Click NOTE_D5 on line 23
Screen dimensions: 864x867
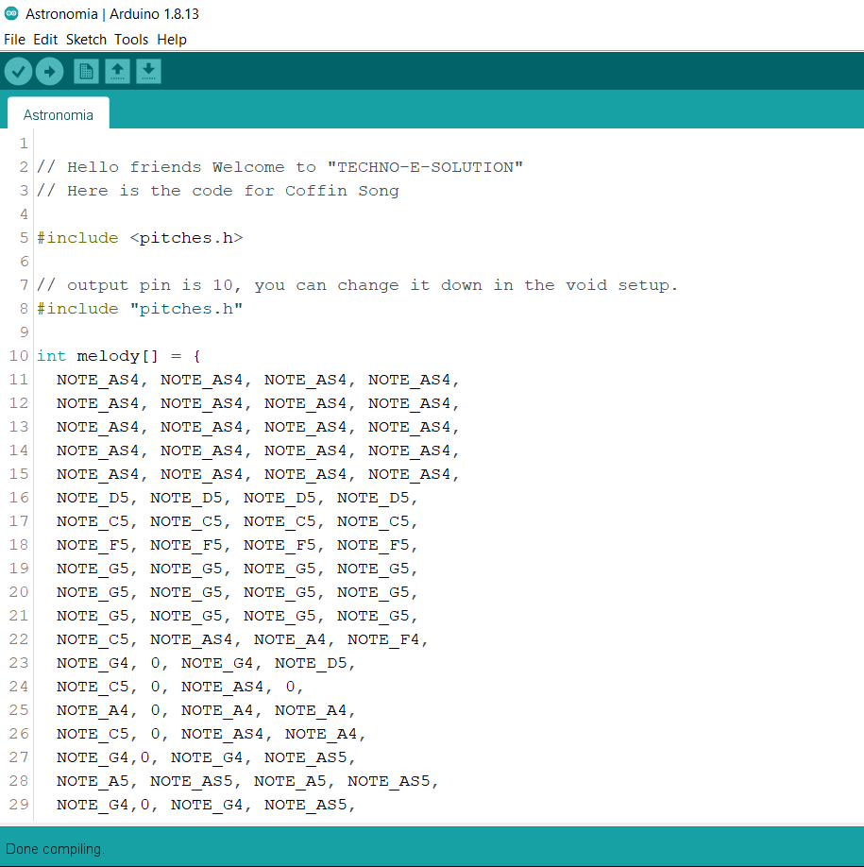[x=311, y=663]
